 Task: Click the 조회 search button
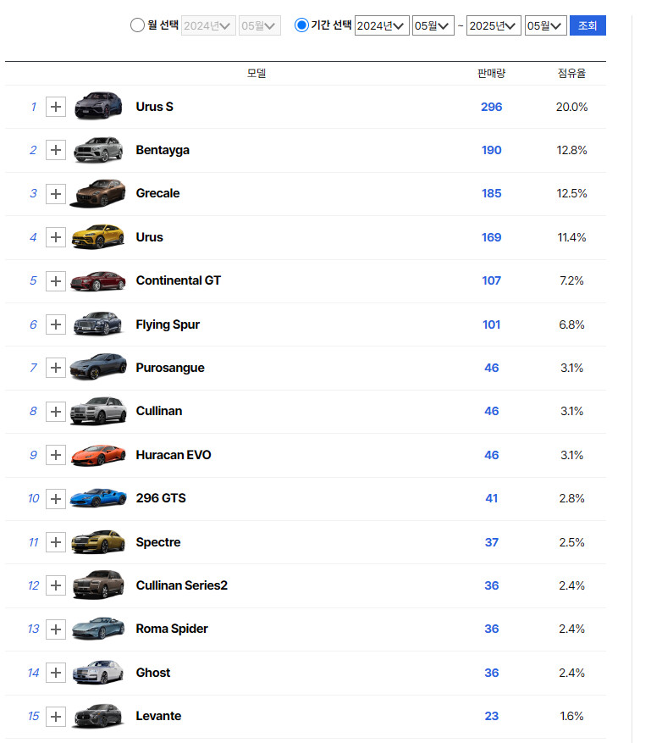coord(588,25)
